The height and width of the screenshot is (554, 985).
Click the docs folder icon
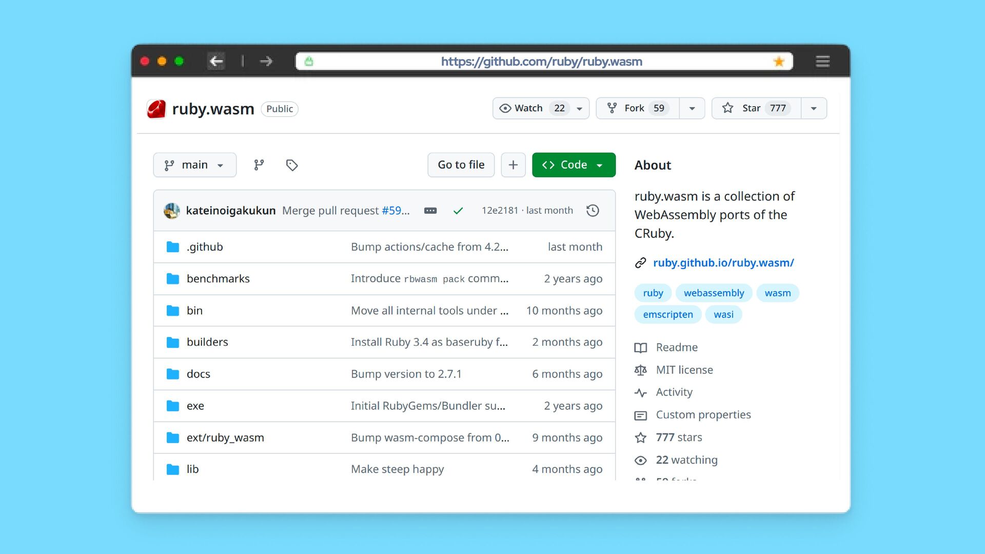click(x=173, y=374)
